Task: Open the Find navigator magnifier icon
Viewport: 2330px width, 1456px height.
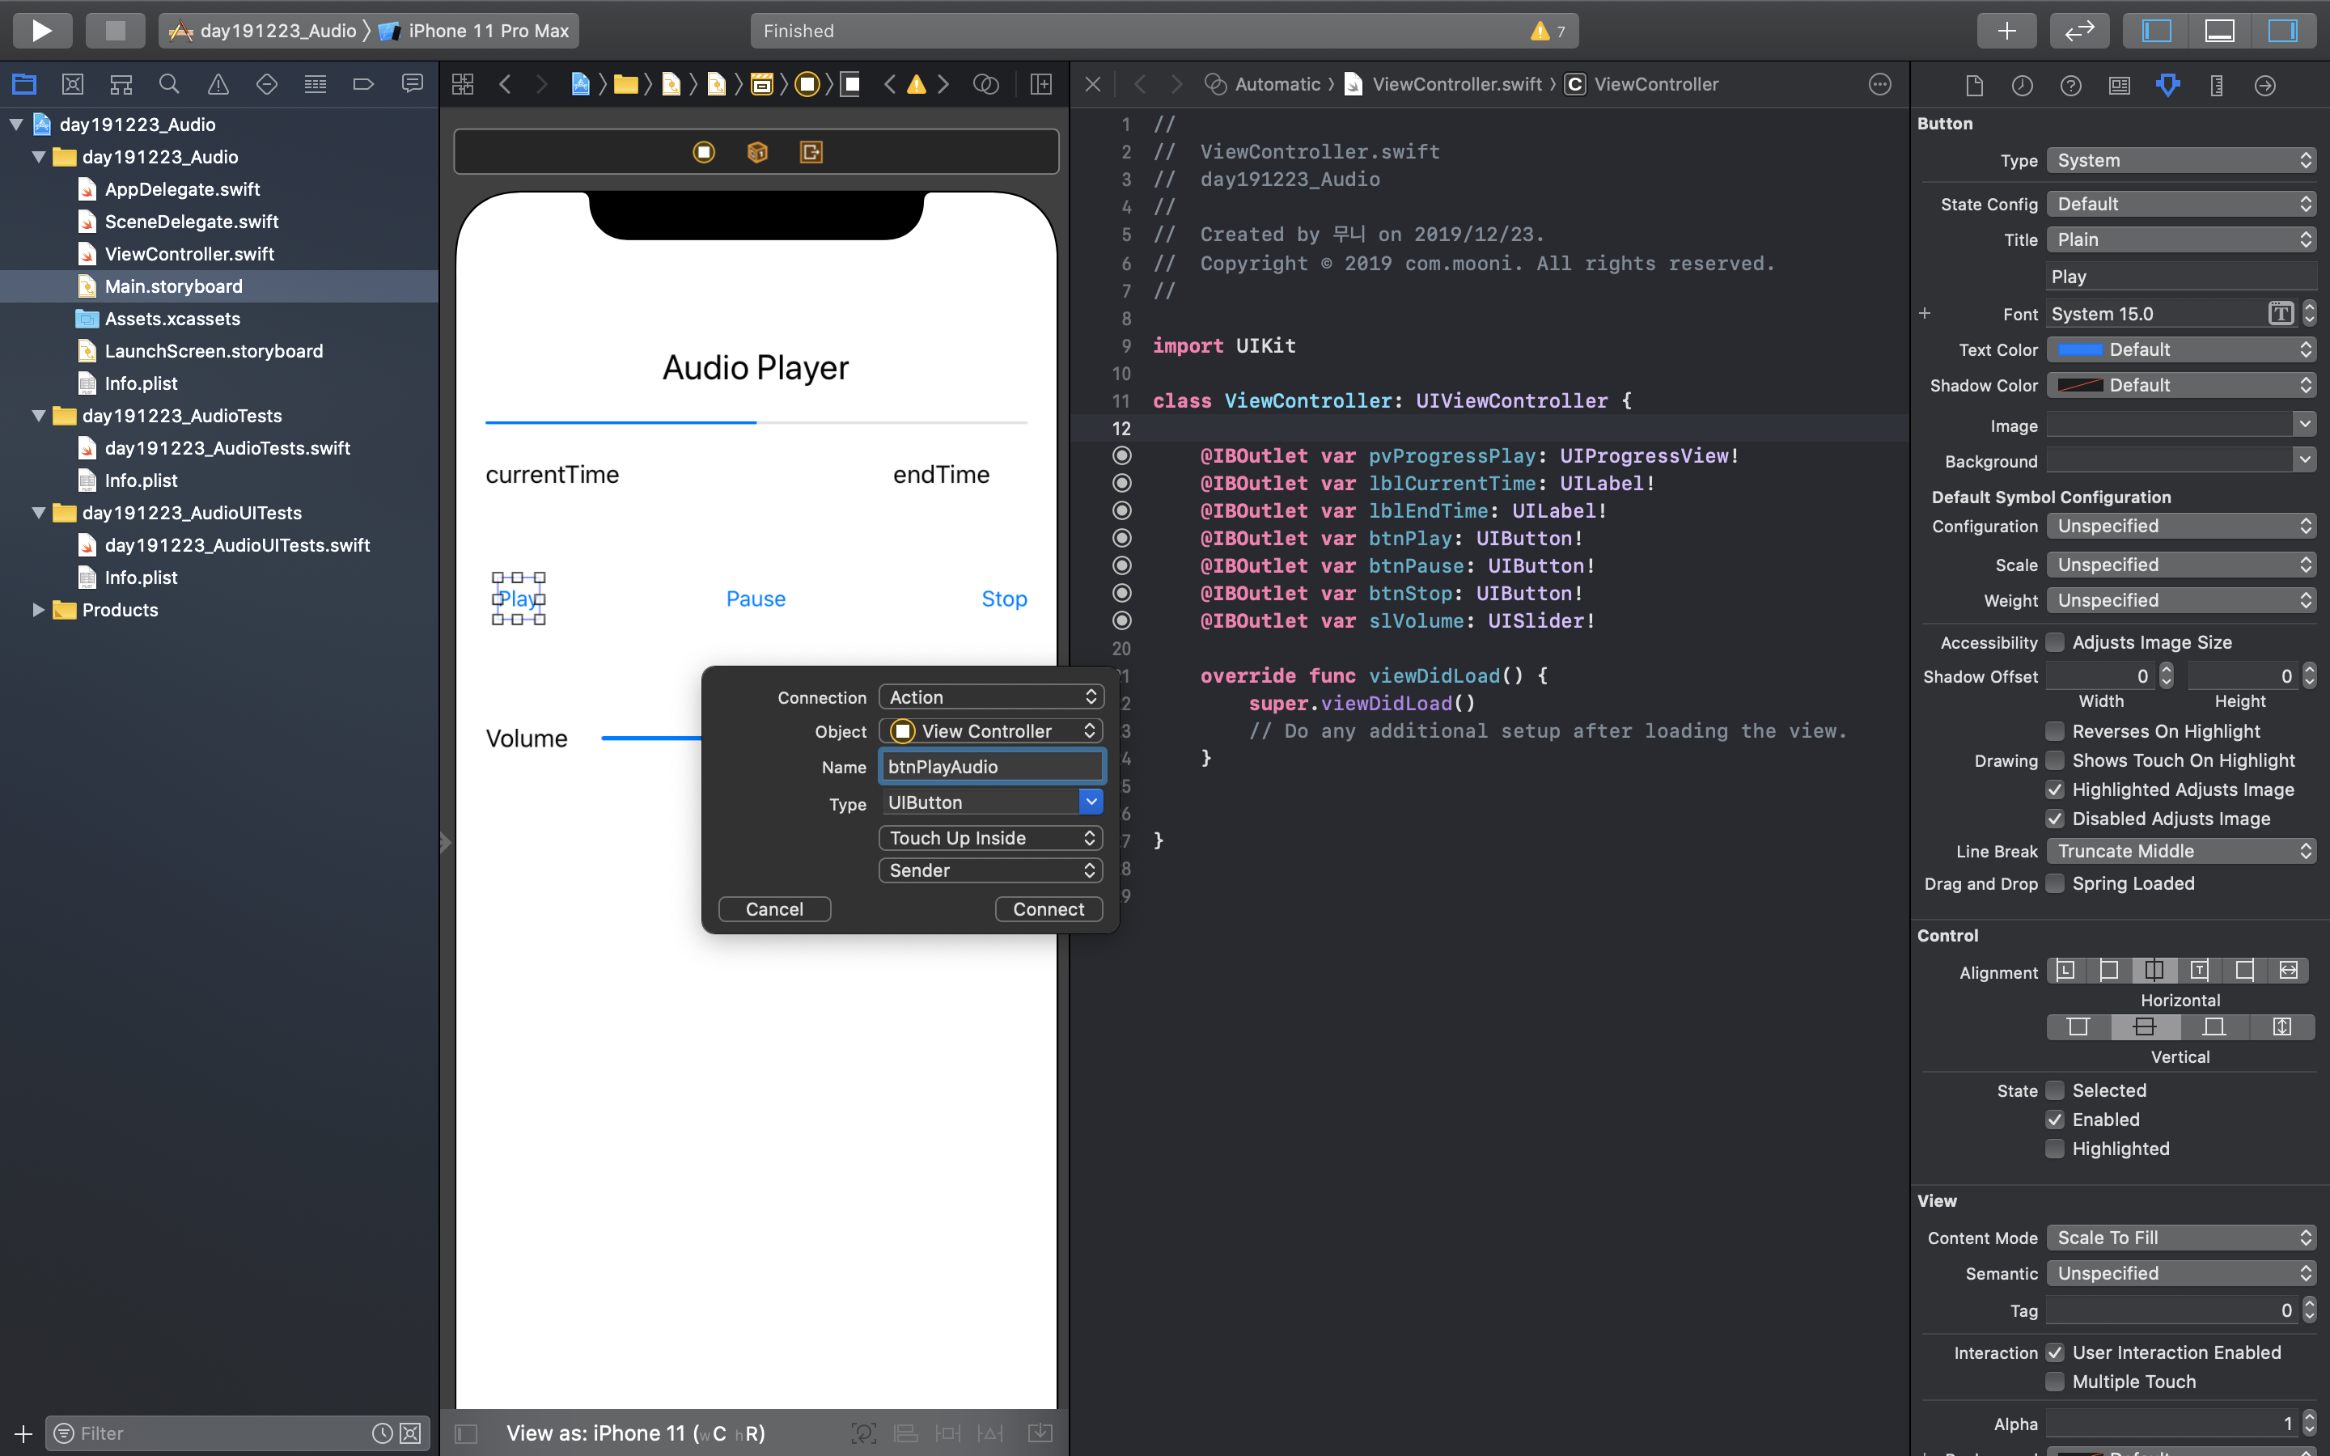Action: coord(168,84)
